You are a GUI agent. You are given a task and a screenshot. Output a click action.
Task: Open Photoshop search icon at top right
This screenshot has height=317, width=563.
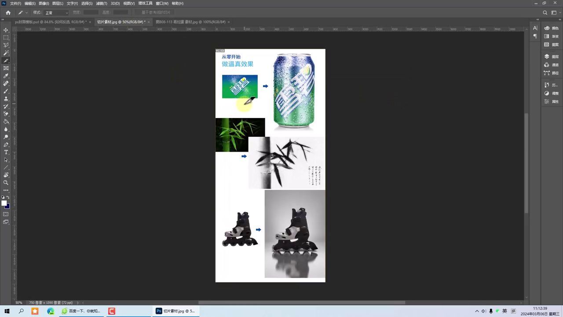click(545, 13)
